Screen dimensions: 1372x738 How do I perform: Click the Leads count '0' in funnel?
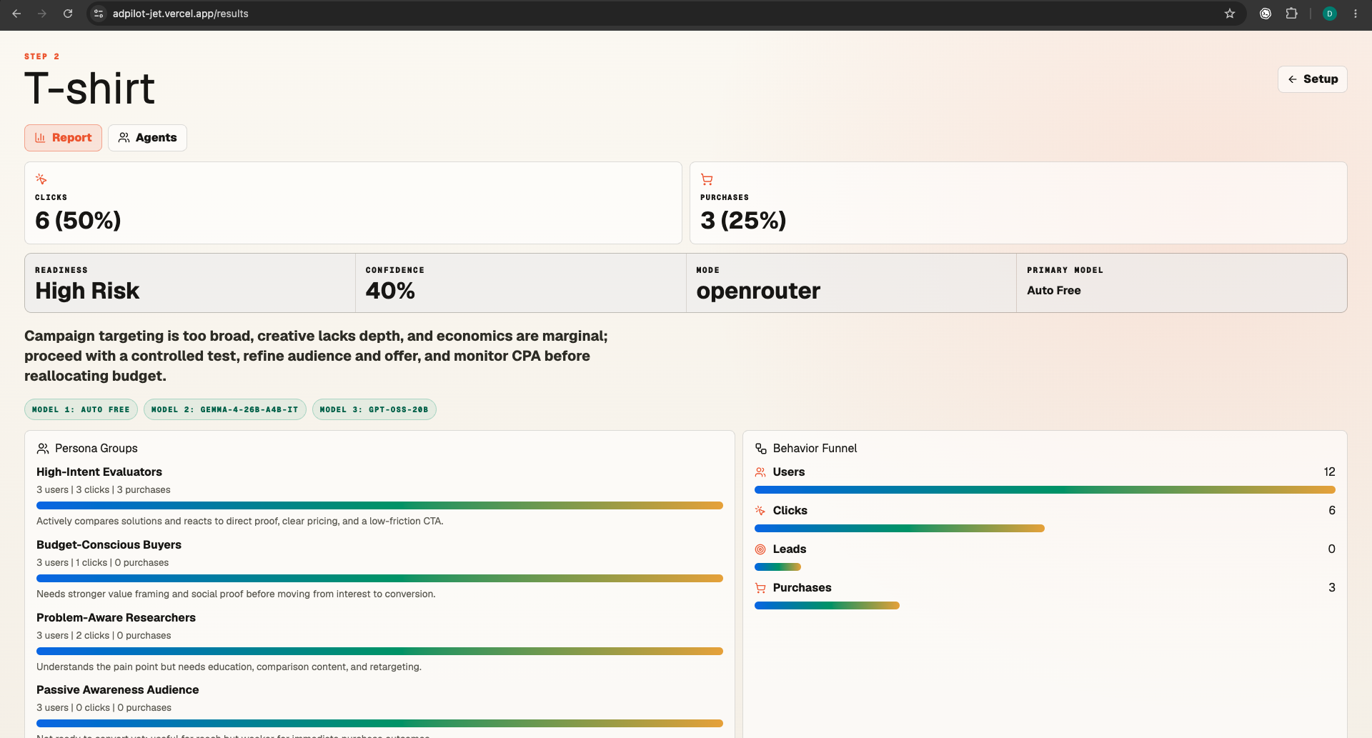click(1332, 549)
